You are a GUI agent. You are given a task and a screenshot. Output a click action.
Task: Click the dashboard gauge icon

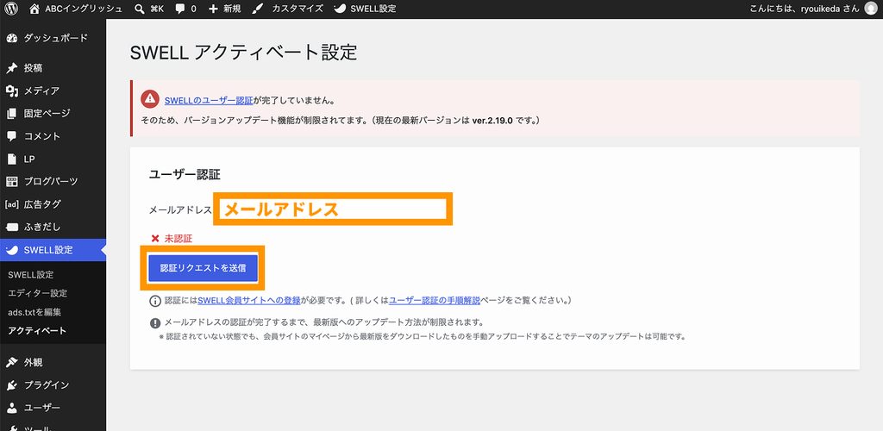12,38
